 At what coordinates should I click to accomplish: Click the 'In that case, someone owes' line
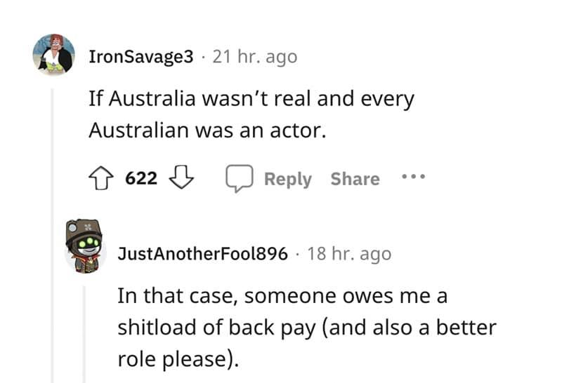click(282, 295)
